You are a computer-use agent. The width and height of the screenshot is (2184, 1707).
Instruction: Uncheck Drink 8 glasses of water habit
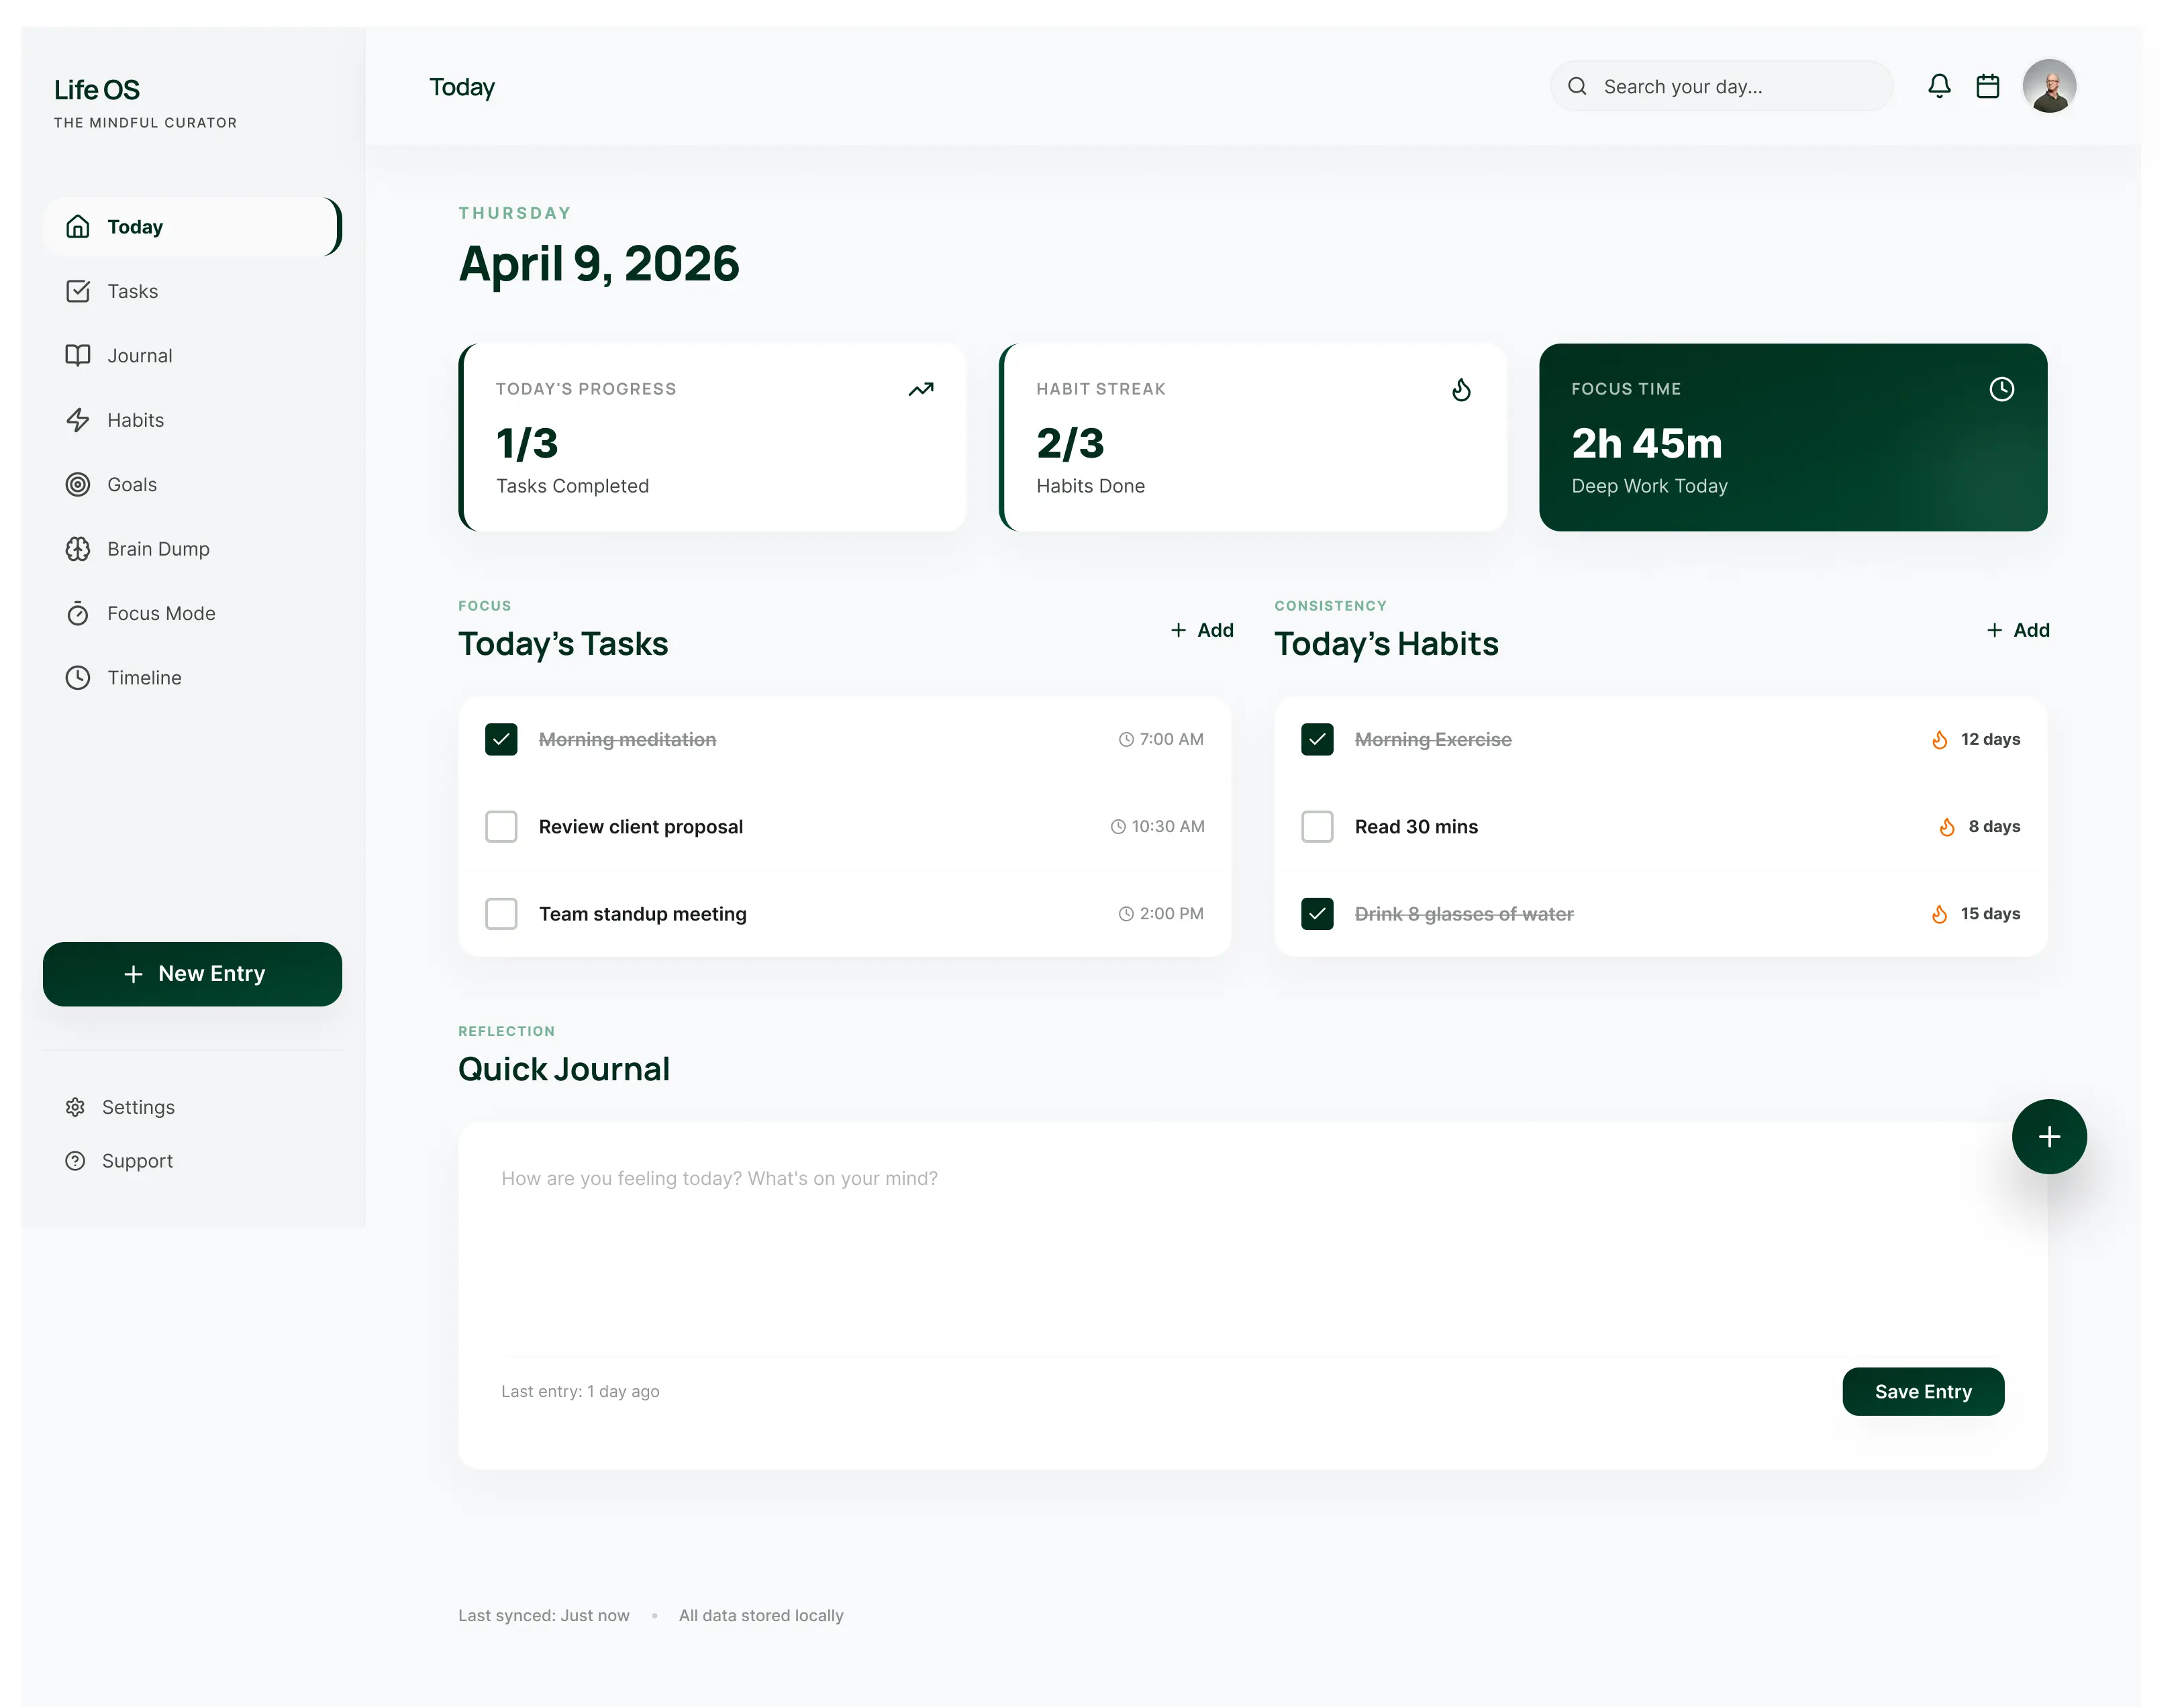click(1317, 914)
